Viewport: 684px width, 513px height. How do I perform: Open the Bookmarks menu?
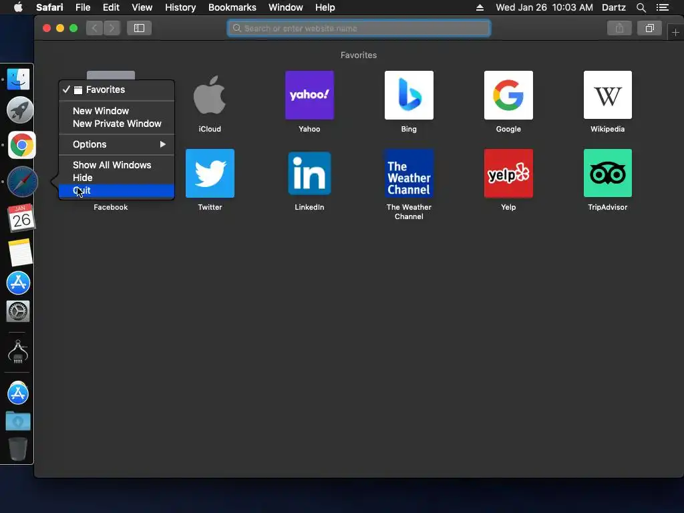tap(232, 7)
